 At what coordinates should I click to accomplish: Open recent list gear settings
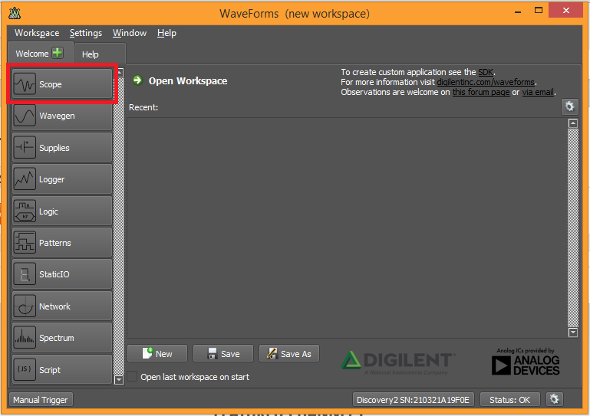tap(569, 106)
